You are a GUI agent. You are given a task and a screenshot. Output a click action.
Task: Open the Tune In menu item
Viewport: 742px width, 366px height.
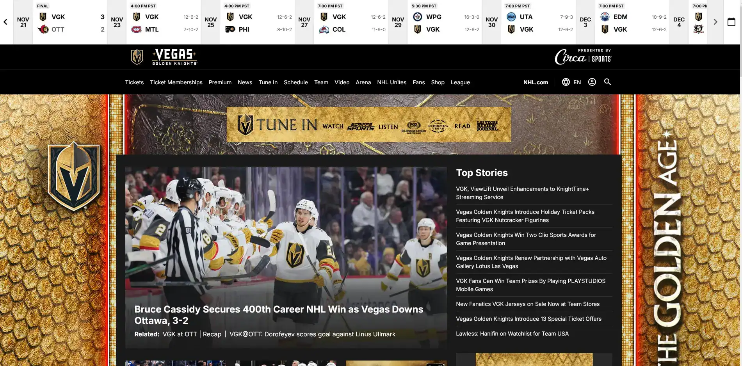click(x=268, y=82)
